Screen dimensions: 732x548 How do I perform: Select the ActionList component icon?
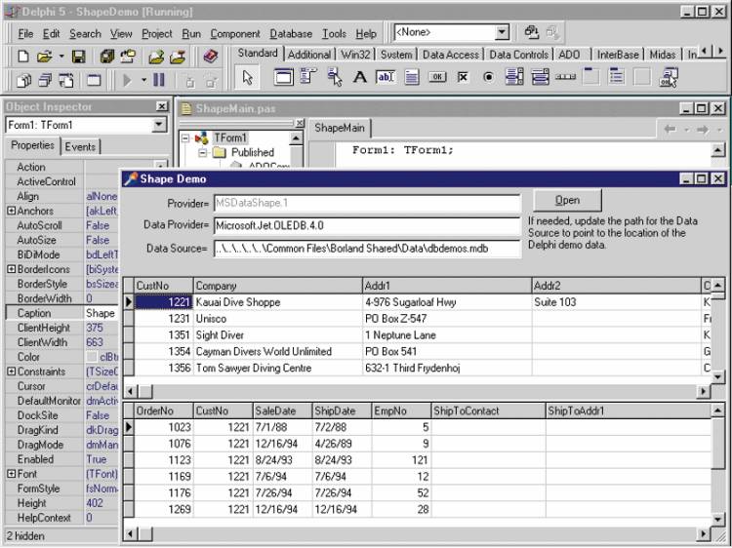click(x=669, y=77)
